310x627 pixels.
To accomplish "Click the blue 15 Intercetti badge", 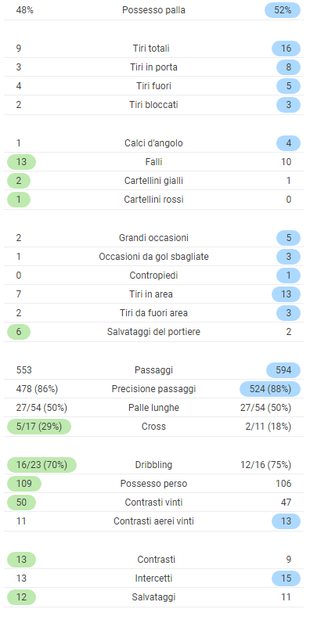I will (x=286, y=578).
